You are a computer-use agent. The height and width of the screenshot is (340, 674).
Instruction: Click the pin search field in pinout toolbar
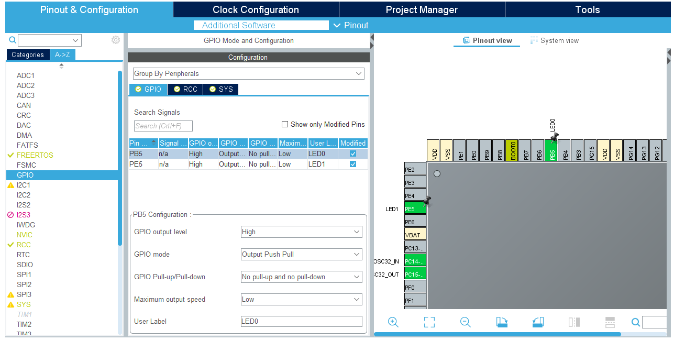(x=655, y=322)
